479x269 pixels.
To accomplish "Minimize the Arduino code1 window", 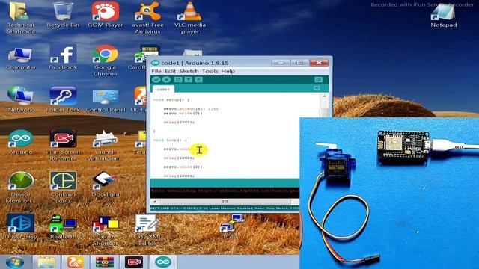I will tap(281, 63).
